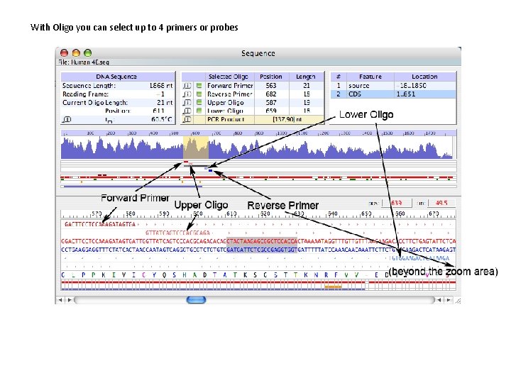
Task: Click the 610 mark on the sequence ruler
Action: coord(231,214)
